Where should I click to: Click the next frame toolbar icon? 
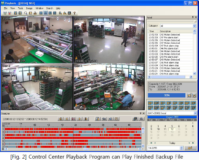(20, 13)
